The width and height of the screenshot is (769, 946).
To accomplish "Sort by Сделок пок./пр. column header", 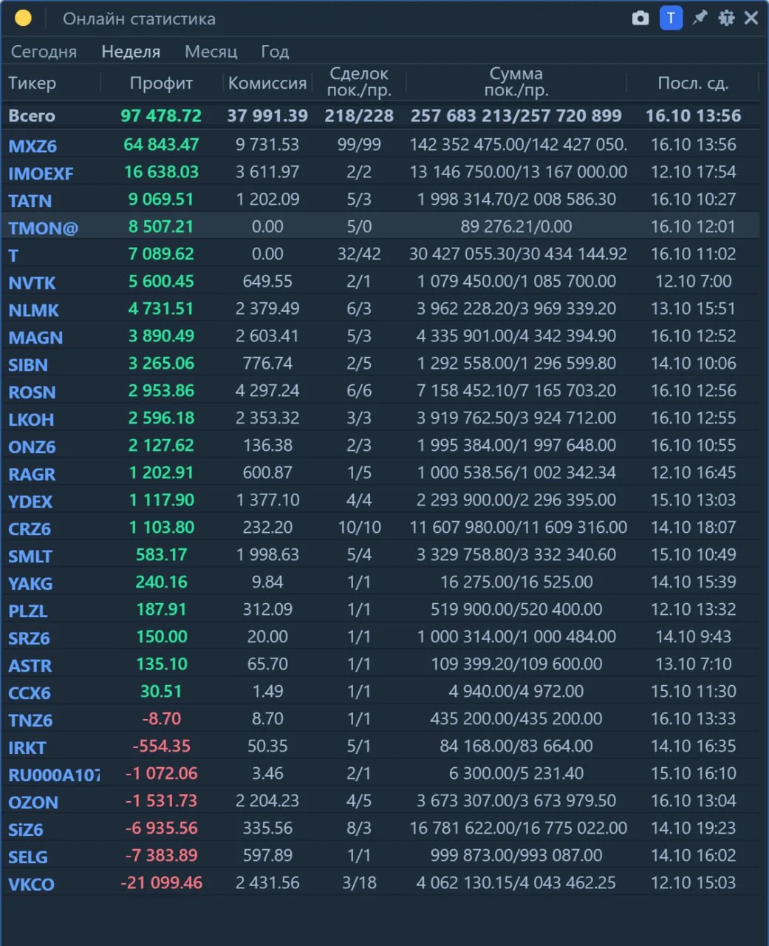I will tap(359, 82).
